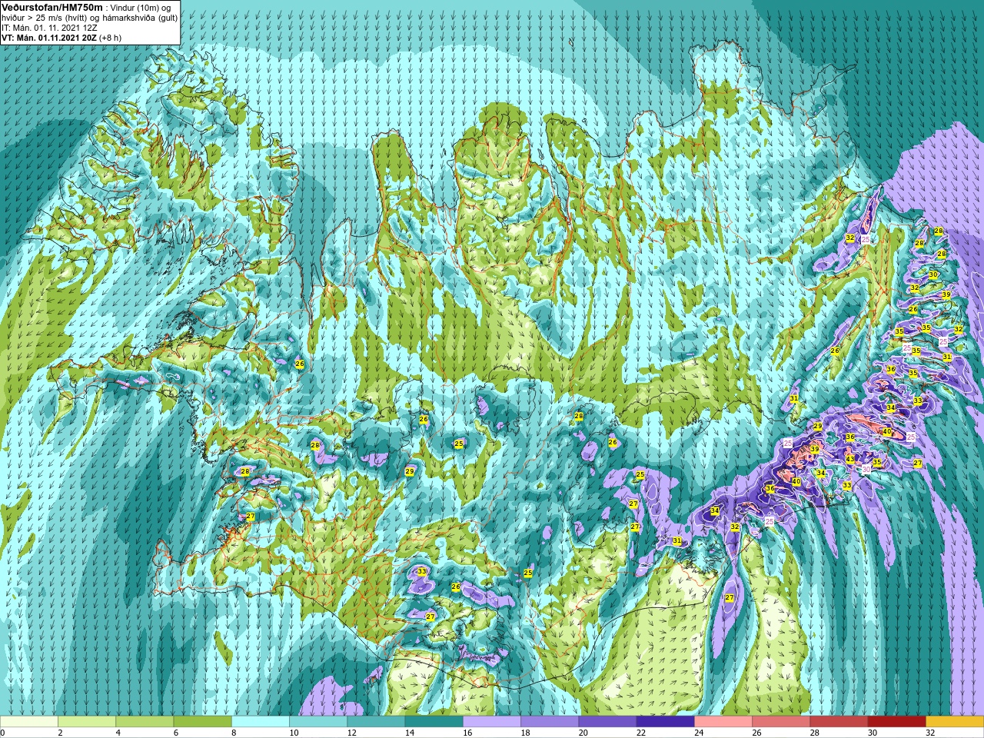This screenshot has height=738, width=984.
Task: Choose the 28–30 m/s red legend swatch
Action: (x=839, y=722)
